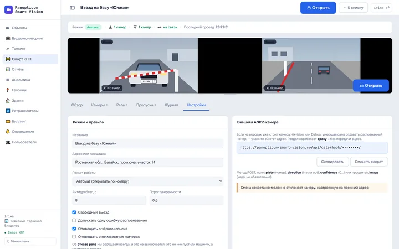Toggle Оповещать о чёрном списке checkbox
399x249 pixels.
tap(74, 229)
